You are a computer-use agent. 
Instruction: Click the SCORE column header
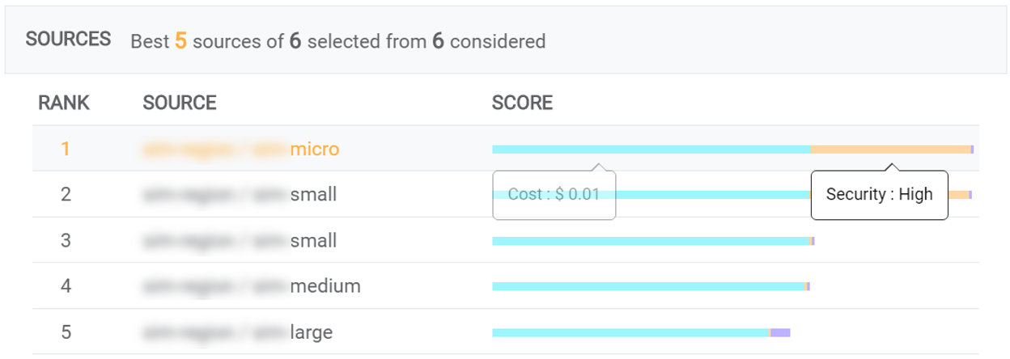(x=522, y=103)
